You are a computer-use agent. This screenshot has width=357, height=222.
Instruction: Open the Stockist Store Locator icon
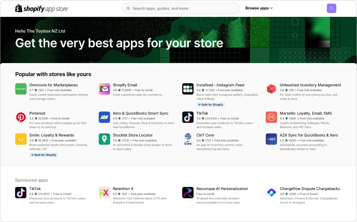(x=104, y=139)
